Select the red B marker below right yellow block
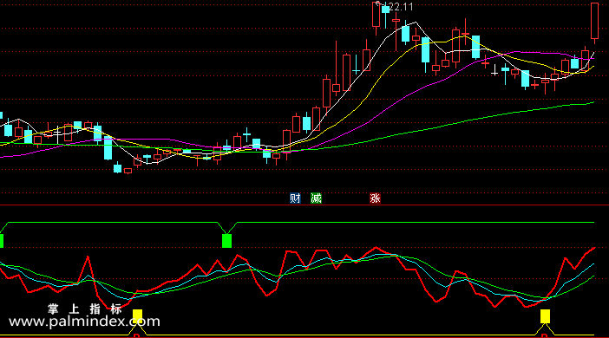Viewport: 609px width, 338px height. tap(545, 335)
